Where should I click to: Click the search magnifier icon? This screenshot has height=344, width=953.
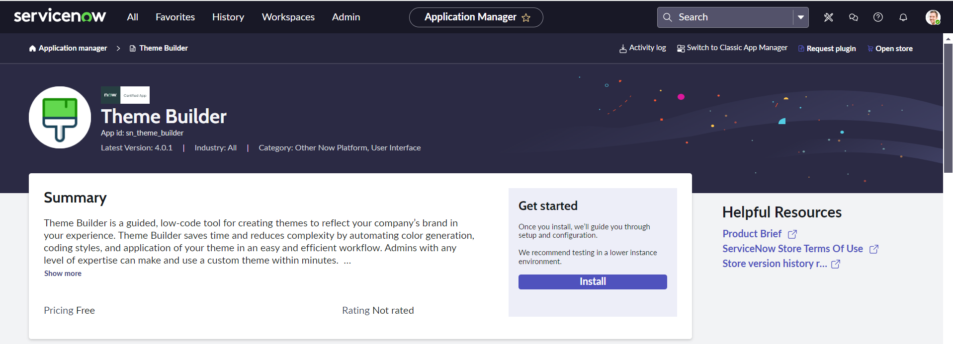(x=668, y=17)
